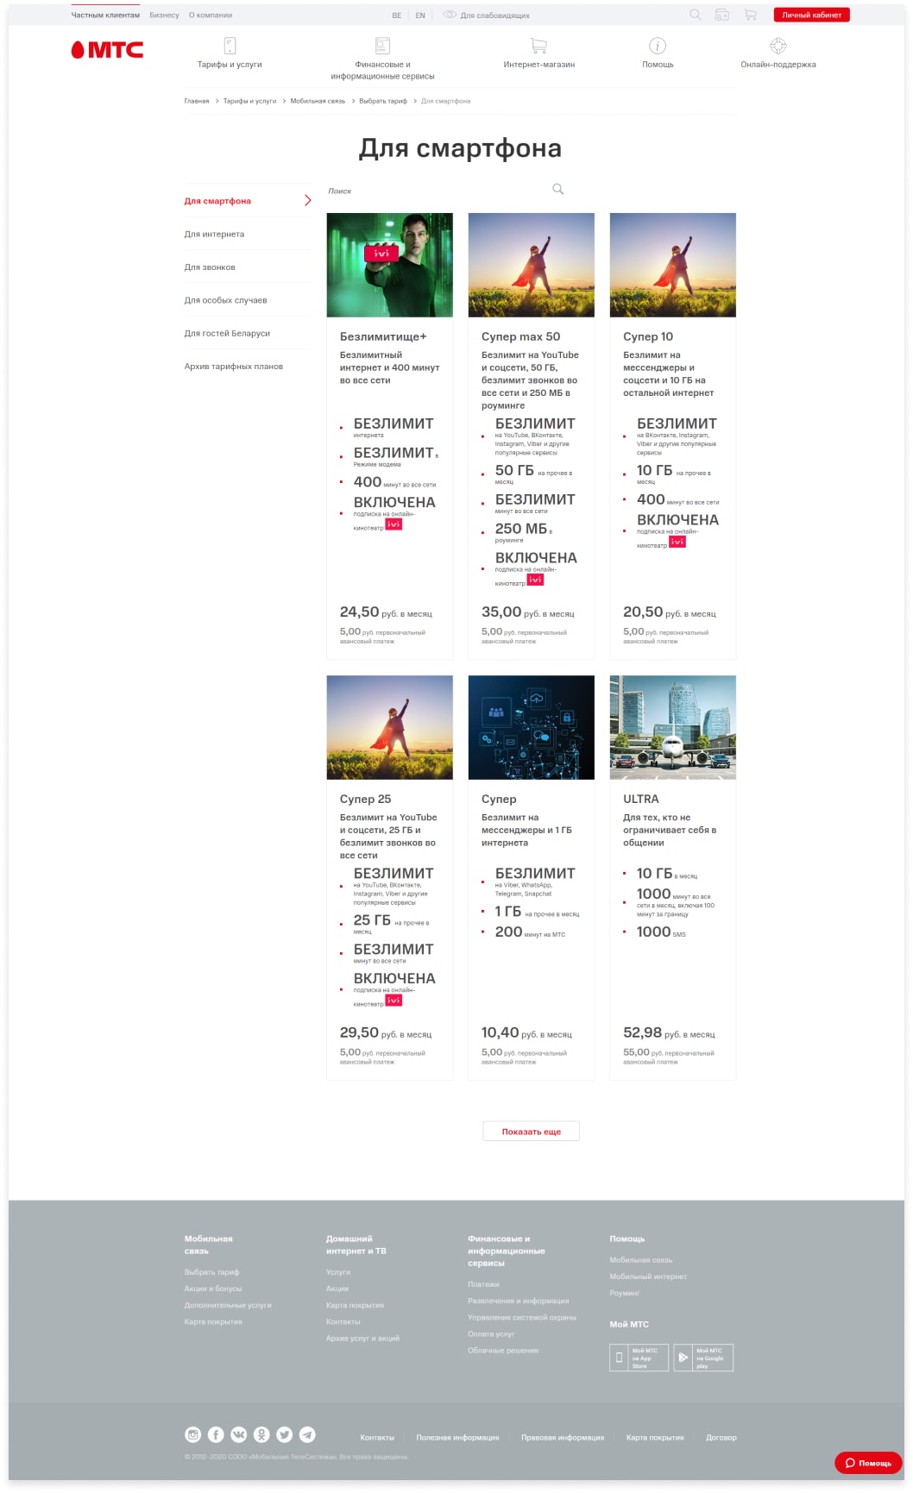Enable the visually impaired mode (Для слабовидящих)
913x1493 pixels.
[487, 15]
